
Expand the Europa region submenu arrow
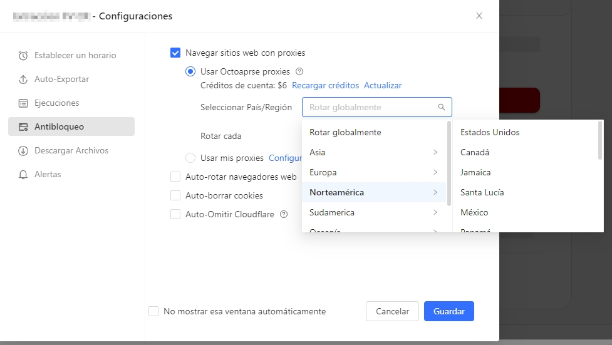[435, 172]
